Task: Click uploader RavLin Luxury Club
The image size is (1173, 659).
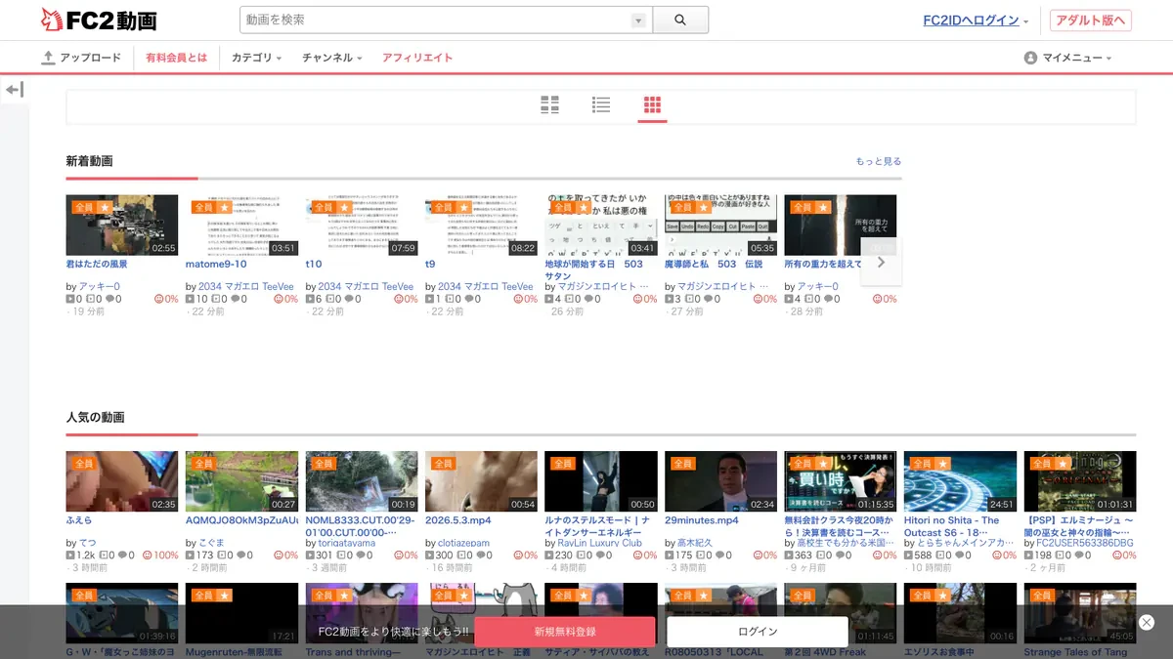Action: click(600, 543)
